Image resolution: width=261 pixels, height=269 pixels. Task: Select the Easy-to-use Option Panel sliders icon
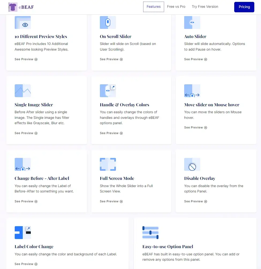(x=150, y=233)
